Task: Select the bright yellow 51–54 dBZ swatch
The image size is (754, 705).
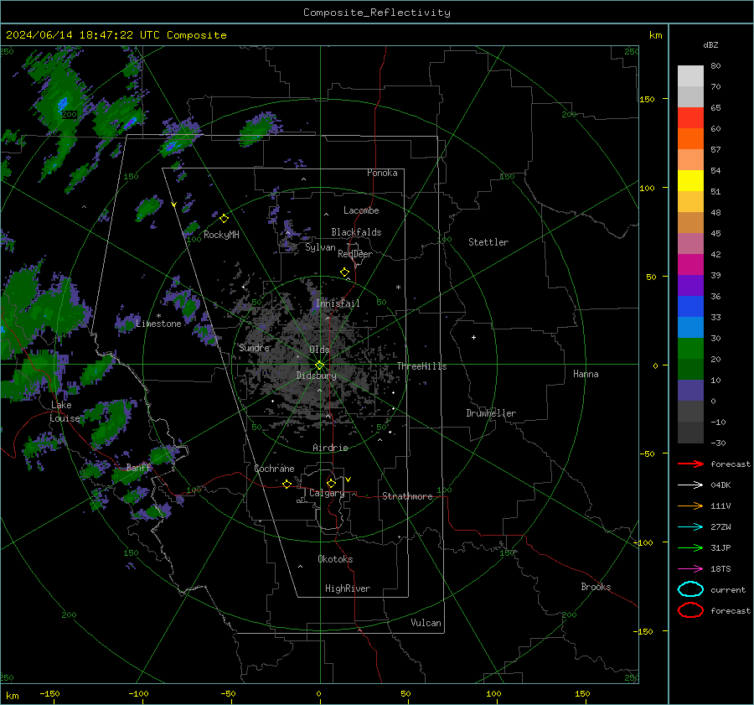Action: coord(690,181)
